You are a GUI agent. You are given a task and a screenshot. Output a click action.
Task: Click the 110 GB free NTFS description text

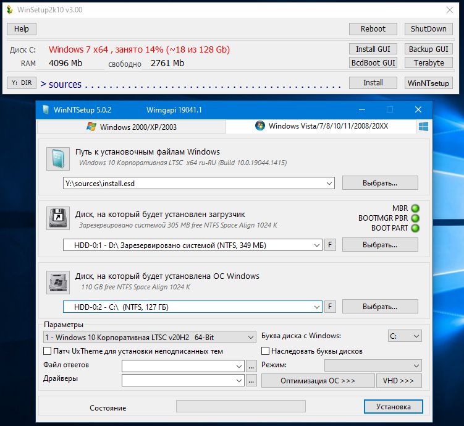click(x=136, y=287)
